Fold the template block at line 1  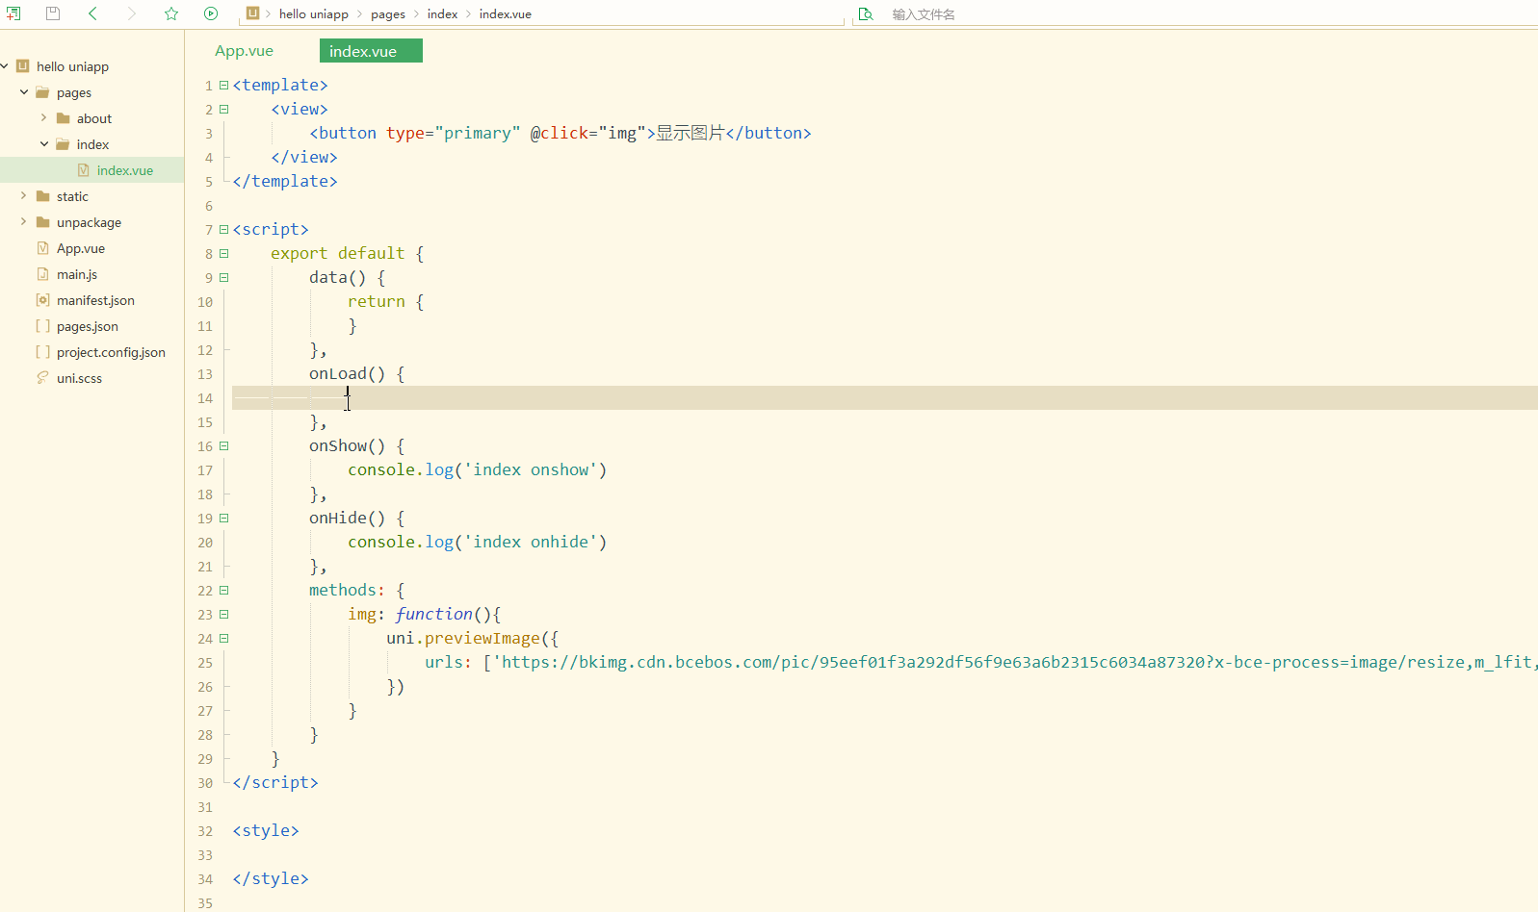(223, 85)
